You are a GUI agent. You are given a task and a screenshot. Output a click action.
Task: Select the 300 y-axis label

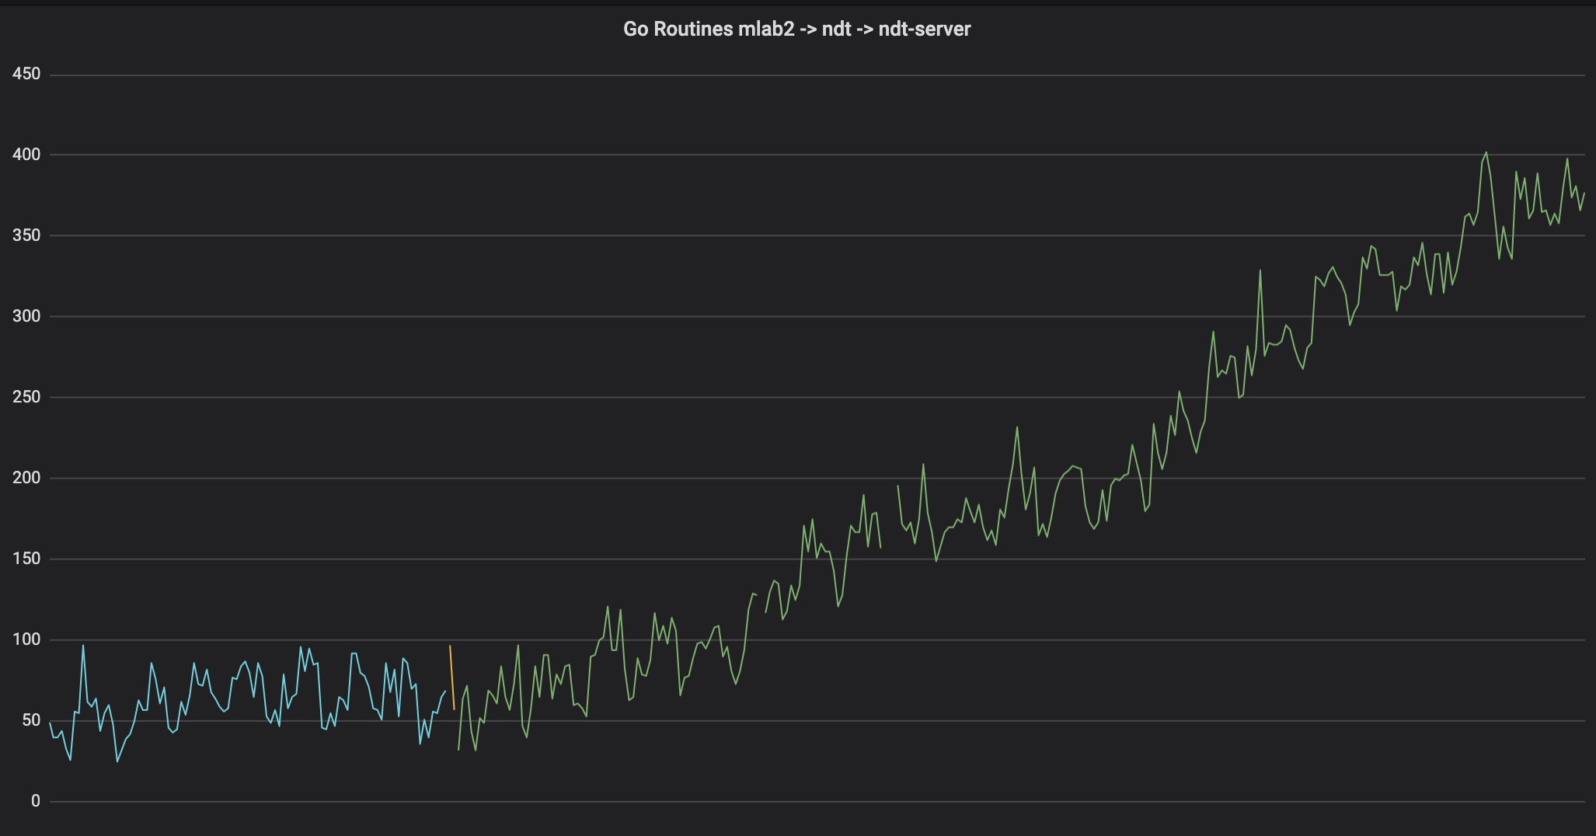click(27, 315)
